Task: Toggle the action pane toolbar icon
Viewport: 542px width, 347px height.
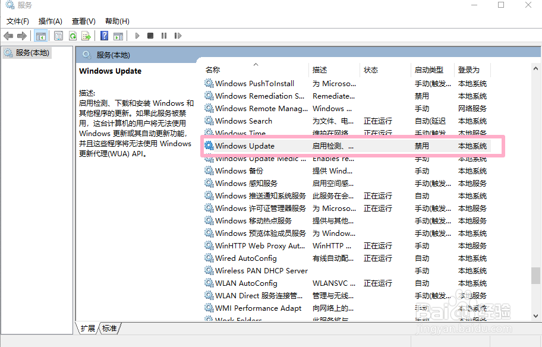Action: [118, 36]
